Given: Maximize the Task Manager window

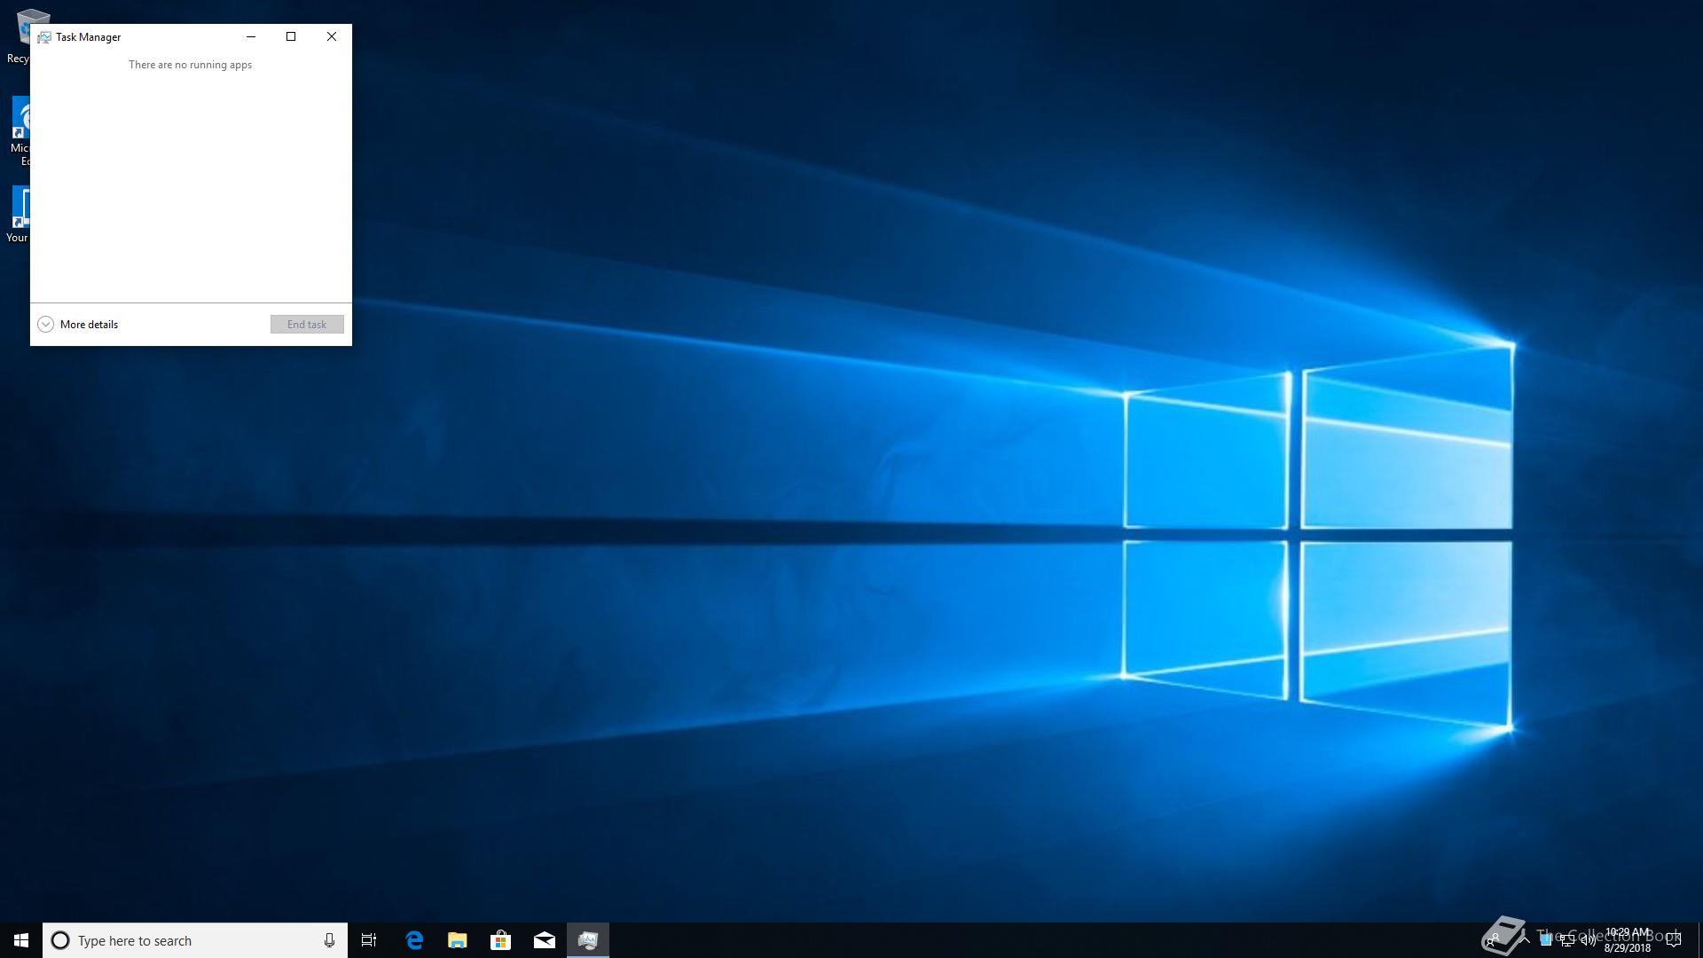Looking at the screenshot, I should [291, 36].
